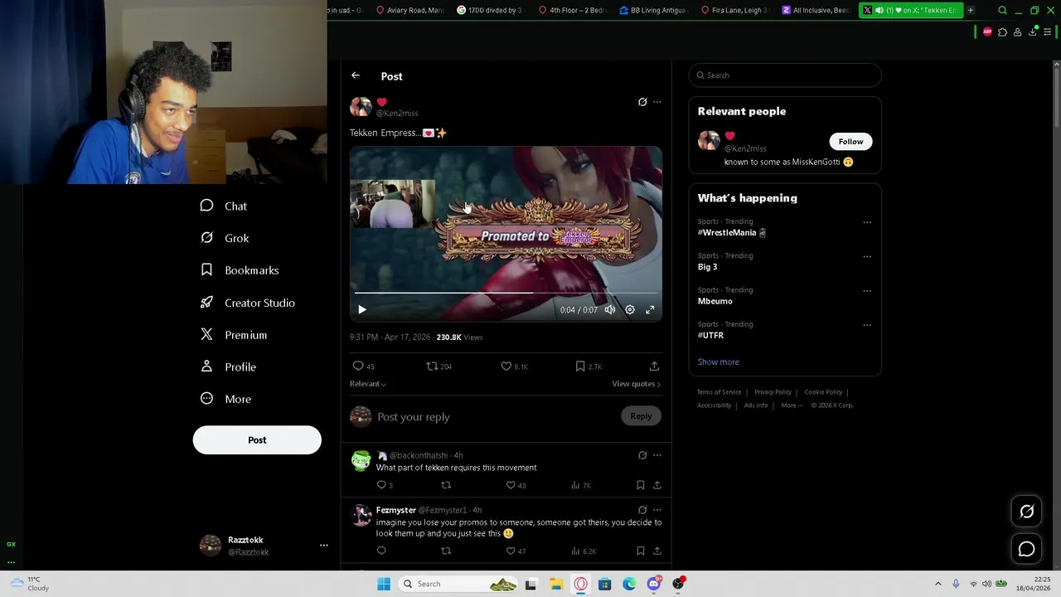This screenshot has height=597, width=1061.
Task: Click ABP adblock extension icon
Action: point(987,32)
